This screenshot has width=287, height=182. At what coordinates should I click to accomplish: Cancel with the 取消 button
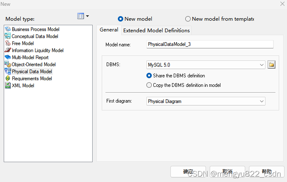[227, 172]
